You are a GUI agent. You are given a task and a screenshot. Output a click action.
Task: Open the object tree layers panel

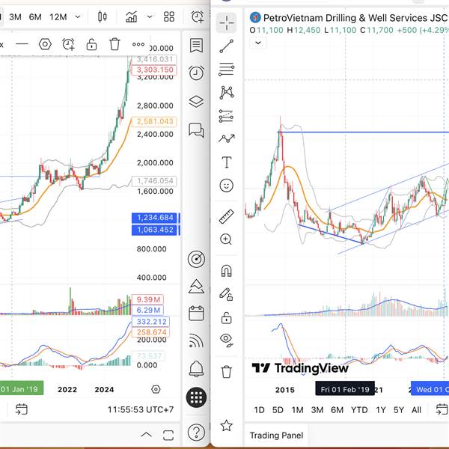pyautogui.click(x=196, y=101)
